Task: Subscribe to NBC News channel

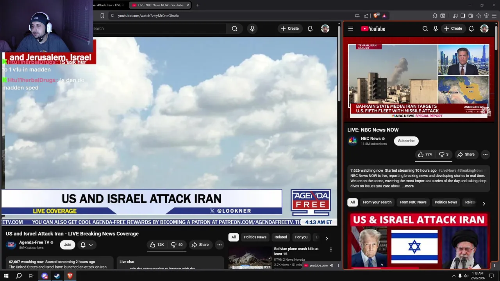Action: (406, 141)
